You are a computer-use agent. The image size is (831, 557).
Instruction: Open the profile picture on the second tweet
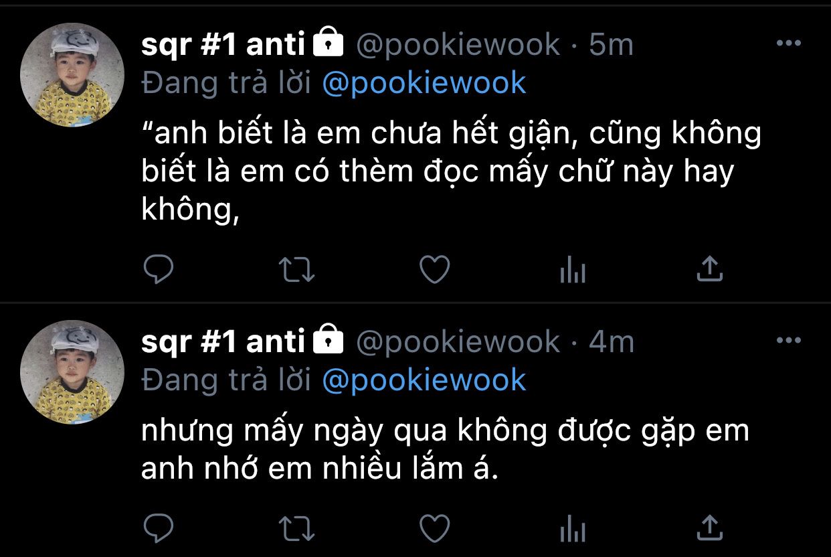pos(72,372)
